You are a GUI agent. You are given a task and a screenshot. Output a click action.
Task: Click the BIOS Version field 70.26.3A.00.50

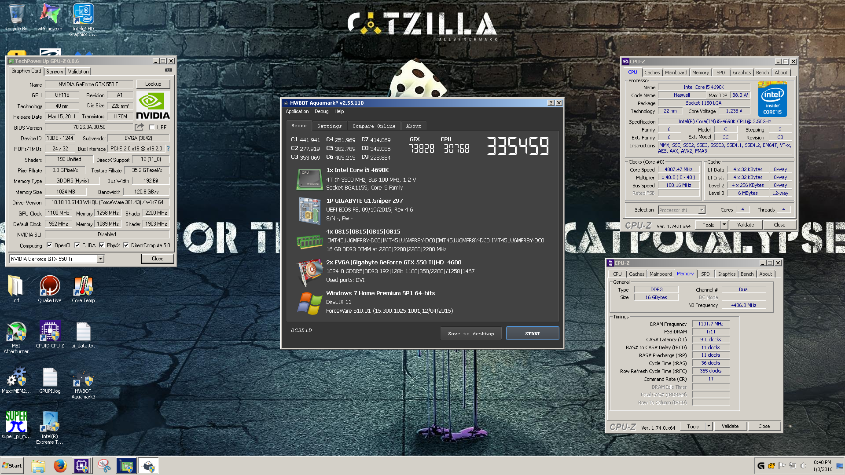click(89, 127)
